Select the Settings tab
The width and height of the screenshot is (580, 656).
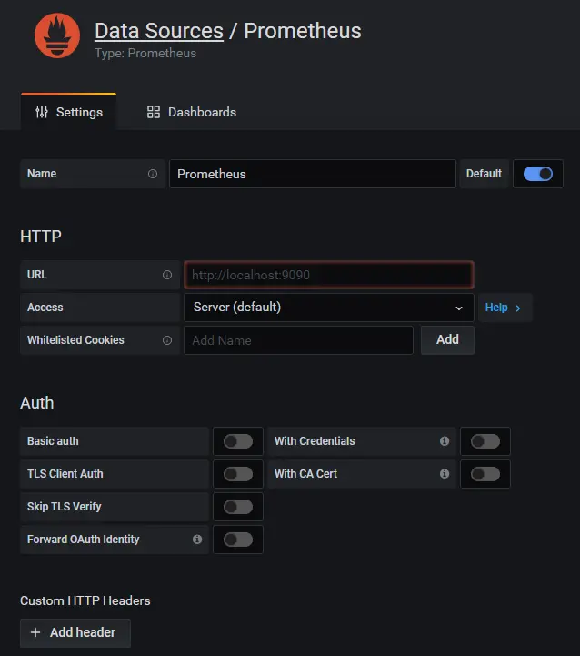69,112
